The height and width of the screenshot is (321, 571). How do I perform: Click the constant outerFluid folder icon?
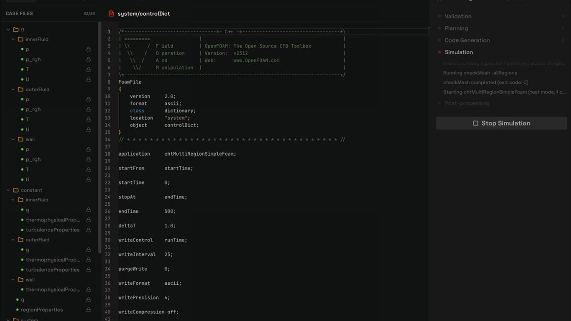coord(20,240)
